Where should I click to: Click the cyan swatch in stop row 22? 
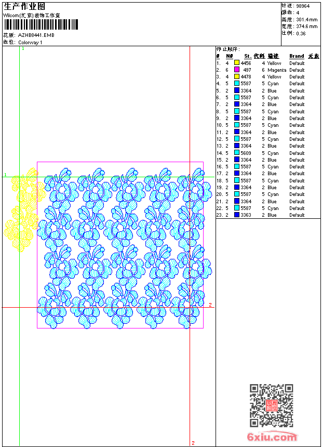237,208
